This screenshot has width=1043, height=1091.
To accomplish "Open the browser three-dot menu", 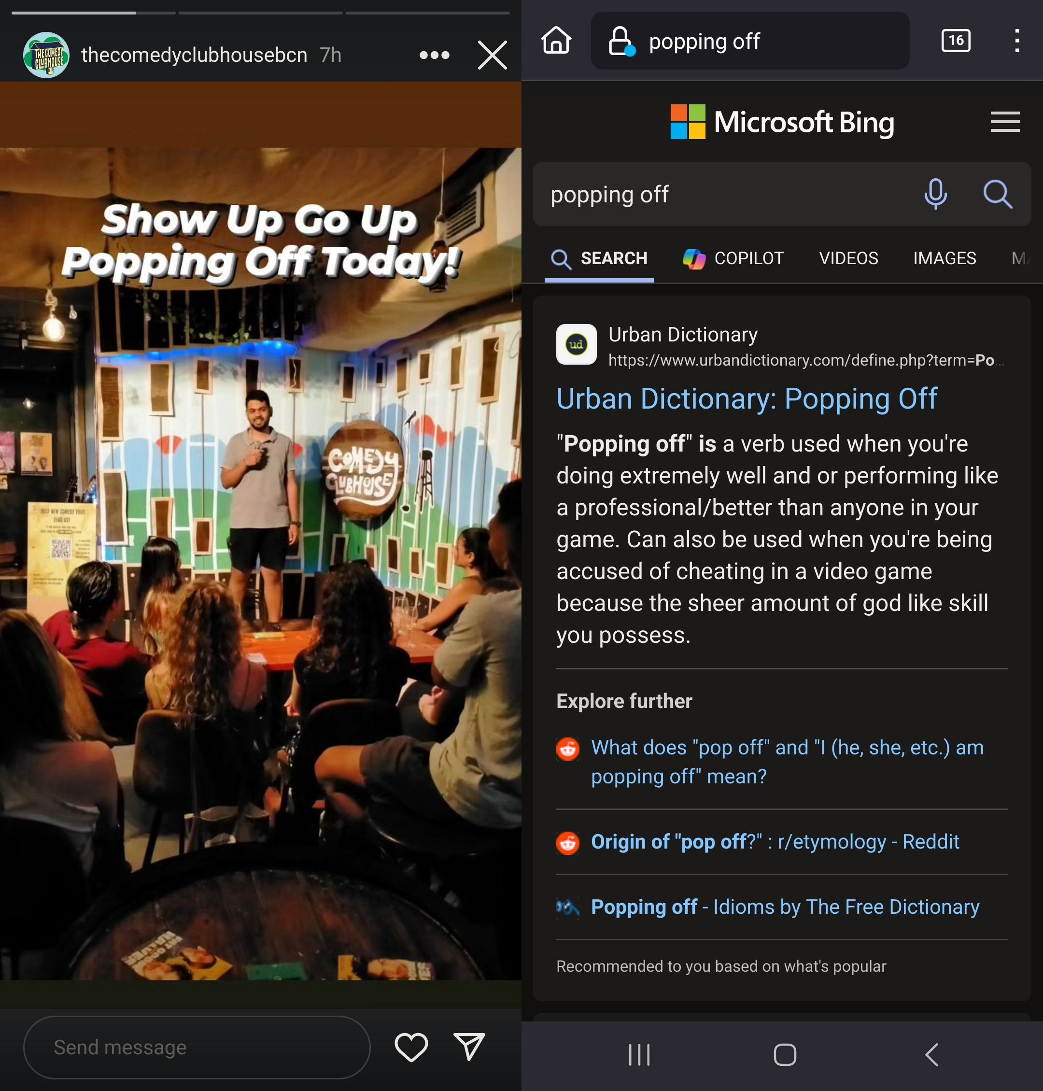I will [x=1016, y=41].
